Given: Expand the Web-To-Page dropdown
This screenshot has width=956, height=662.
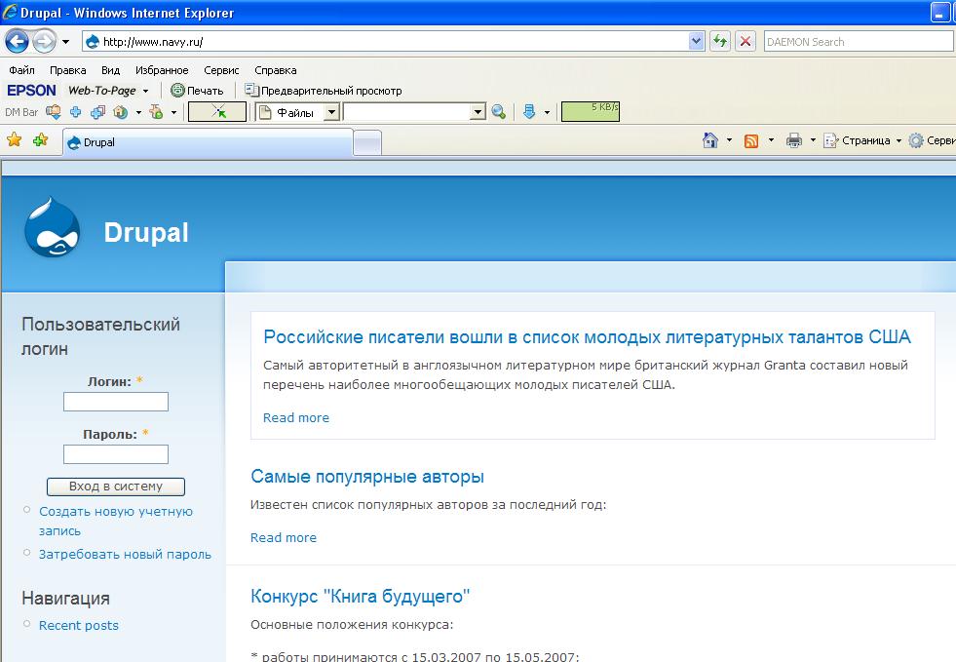Looking at the screenshot, I should click(x=146, y=91).
